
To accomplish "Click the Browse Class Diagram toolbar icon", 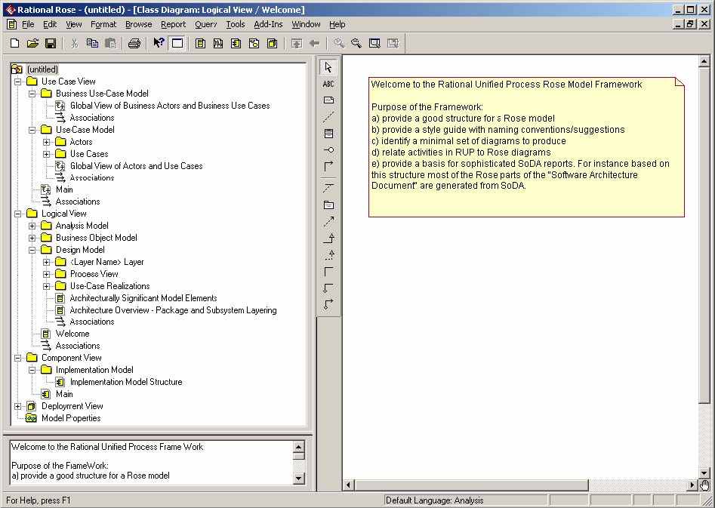I will coord(200,43).
